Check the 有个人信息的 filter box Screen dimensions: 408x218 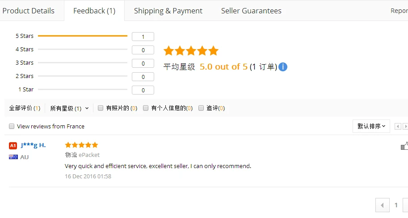point(146,108)
